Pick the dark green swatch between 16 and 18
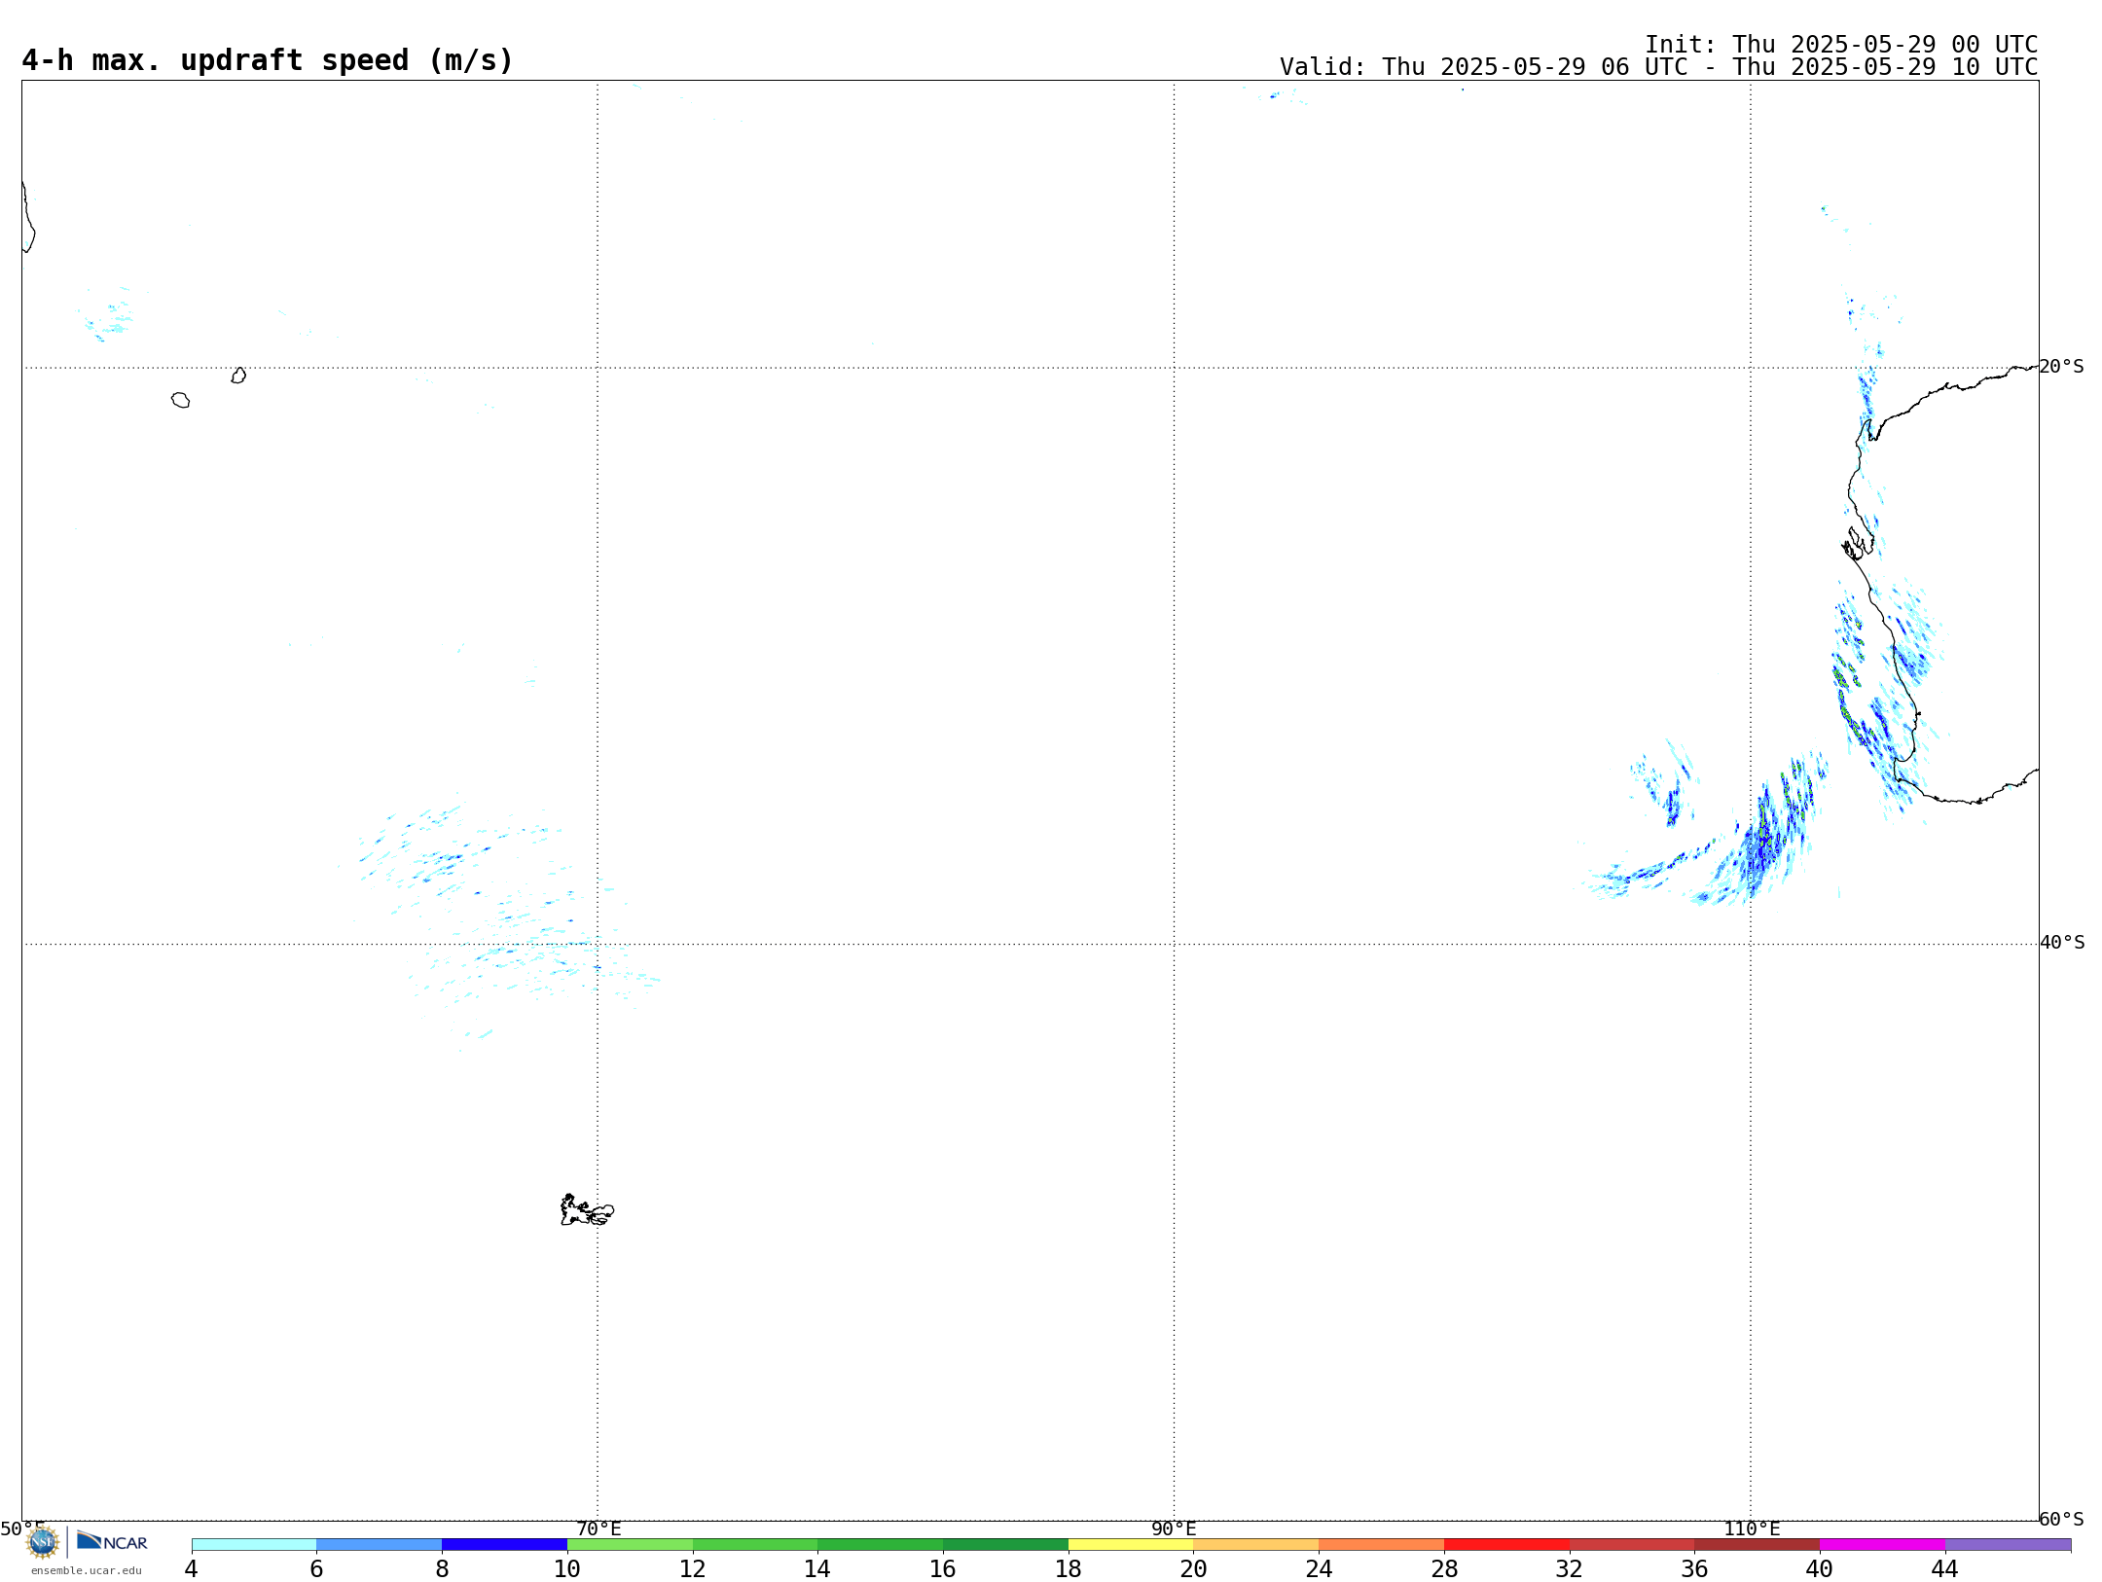Viewport: 2102px width, 1582px height. 1006,1545
